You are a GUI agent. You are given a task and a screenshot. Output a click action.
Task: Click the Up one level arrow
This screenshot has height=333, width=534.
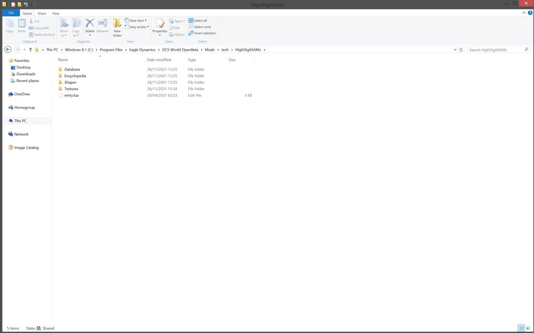(30, 50)
